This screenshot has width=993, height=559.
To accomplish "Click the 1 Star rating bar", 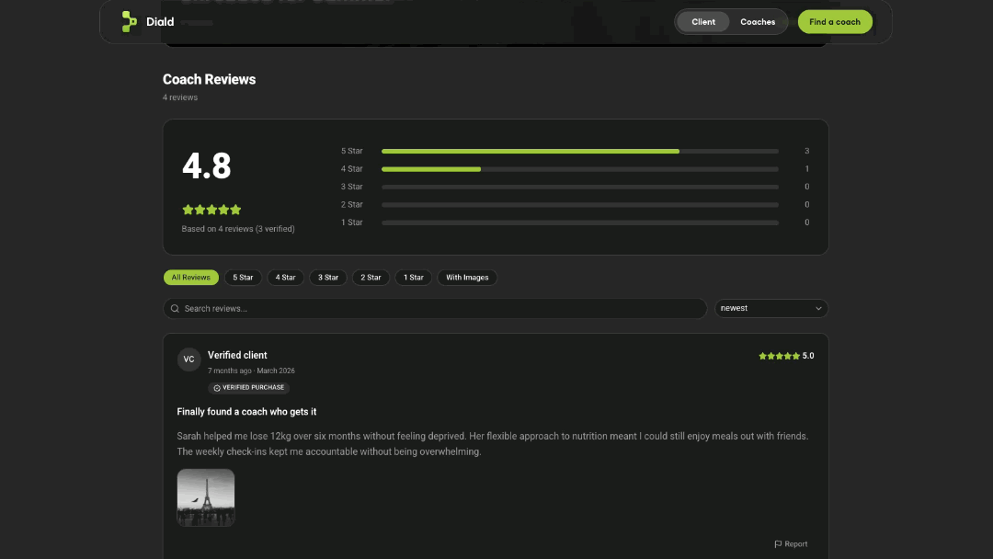I will coord(579,222).
